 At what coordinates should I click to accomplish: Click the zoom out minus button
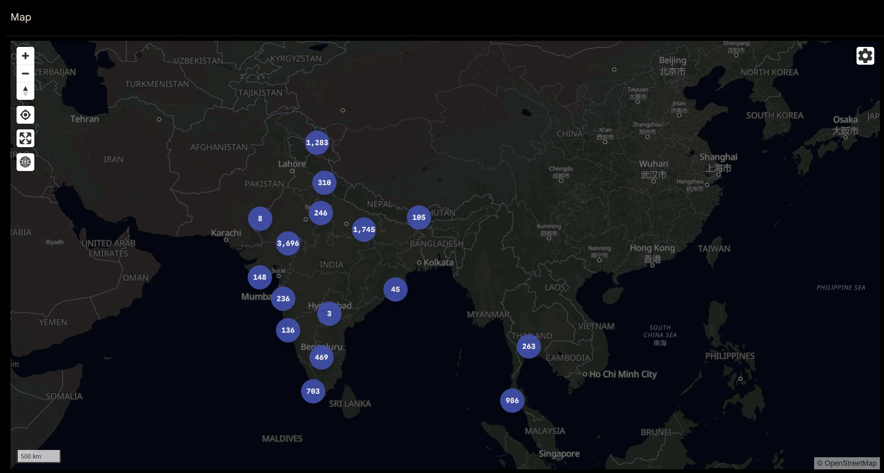tap(25, 74)
